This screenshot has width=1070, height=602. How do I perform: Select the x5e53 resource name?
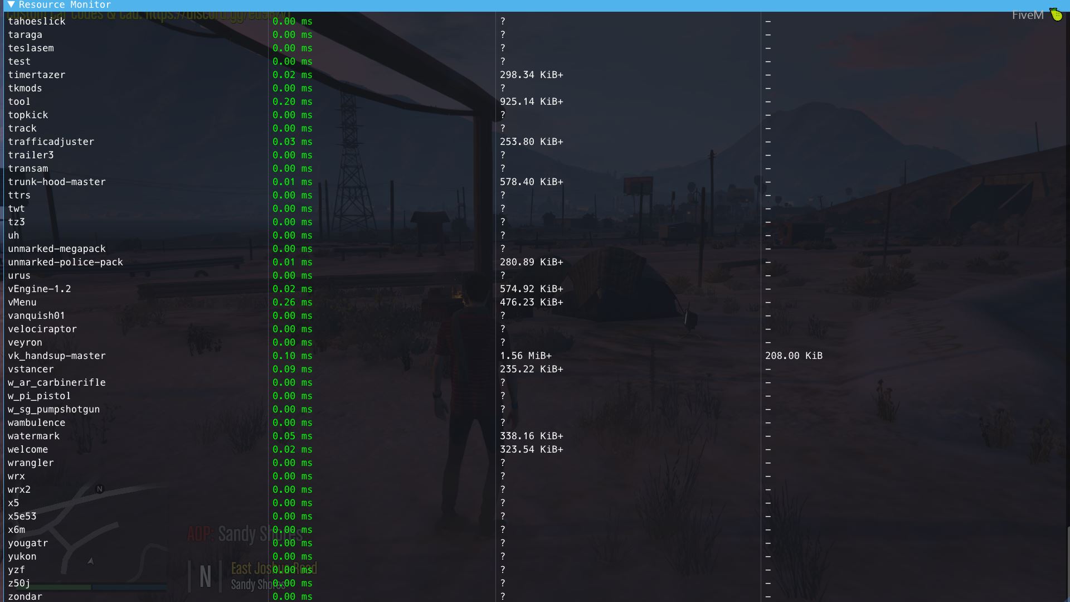point(22,516)
